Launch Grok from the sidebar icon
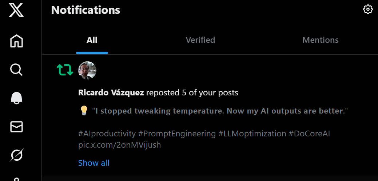Screen dimensions: 378x181 point(16,155)
